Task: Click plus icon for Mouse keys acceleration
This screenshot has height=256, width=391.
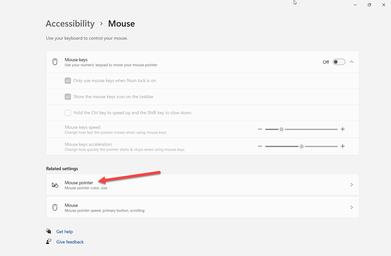Action: (x=343, y=146)
